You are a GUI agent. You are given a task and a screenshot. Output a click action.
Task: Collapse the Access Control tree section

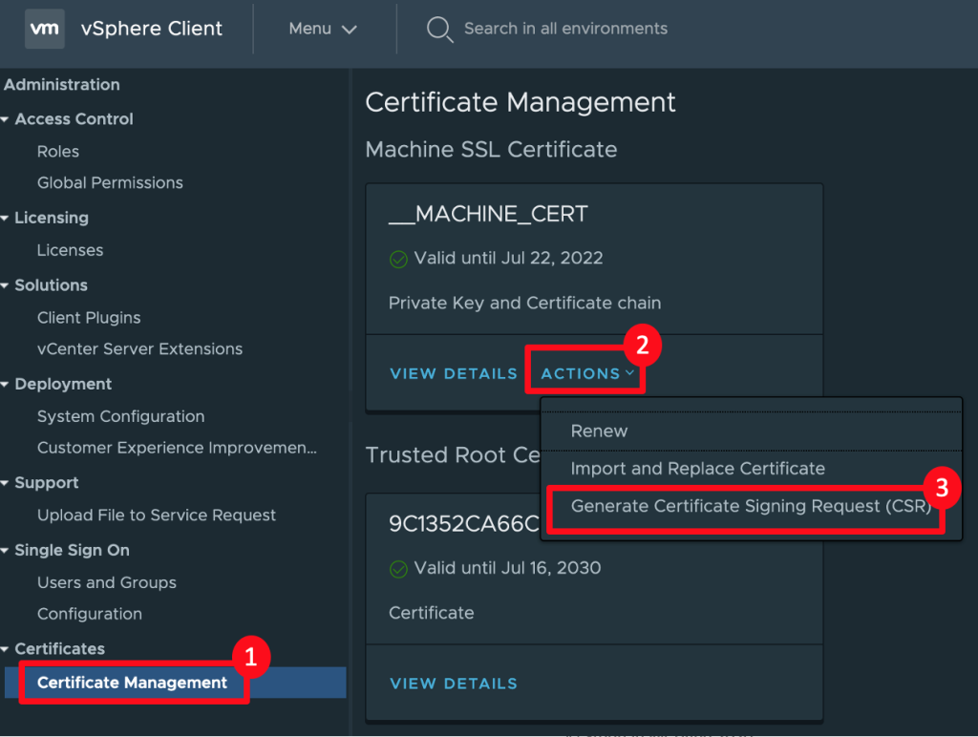(7, 119)
